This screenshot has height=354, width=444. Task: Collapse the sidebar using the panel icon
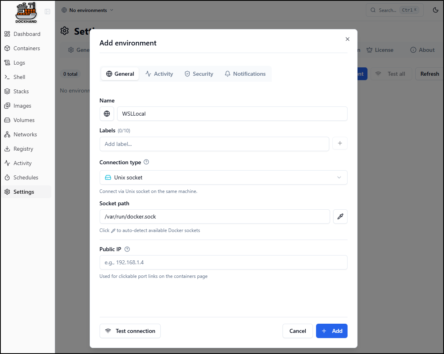tap(47, 12)
